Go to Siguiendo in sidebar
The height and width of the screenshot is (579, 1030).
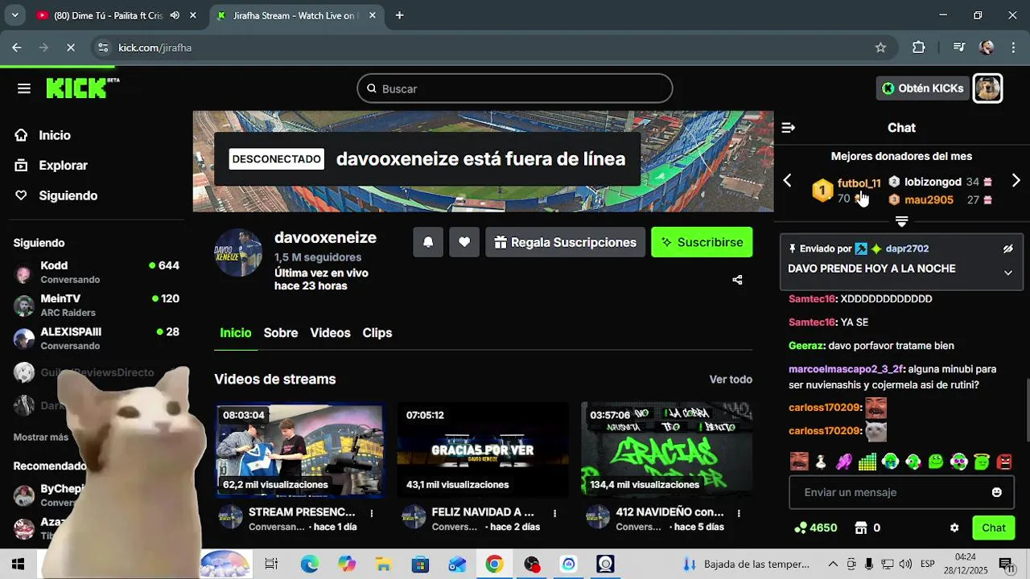(68, 195)
